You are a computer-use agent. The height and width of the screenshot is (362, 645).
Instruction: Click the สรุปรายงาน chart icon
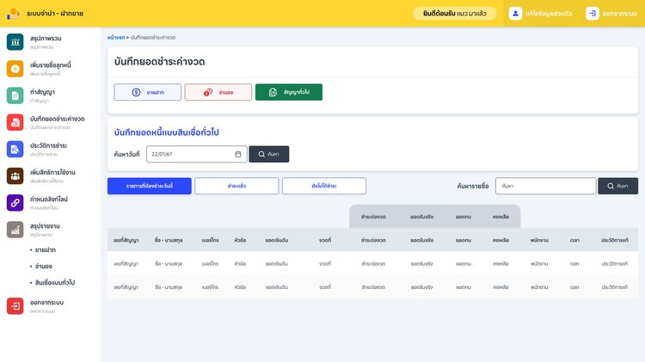pos(15,229)
